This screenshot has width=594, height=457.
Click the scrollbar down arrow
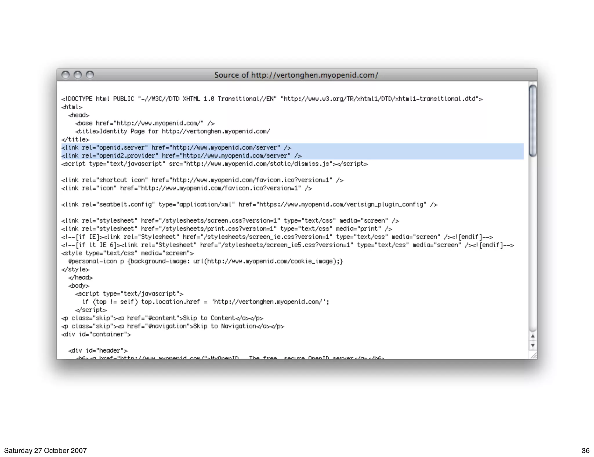(x=533, y=345)
